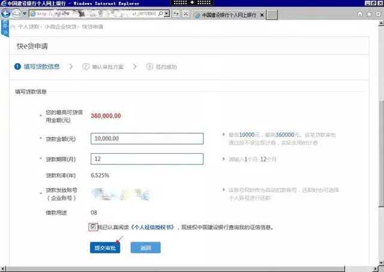The image size is (384, 272).
Task: Select step 2 确认审批方案
Action: pos(103,67)
